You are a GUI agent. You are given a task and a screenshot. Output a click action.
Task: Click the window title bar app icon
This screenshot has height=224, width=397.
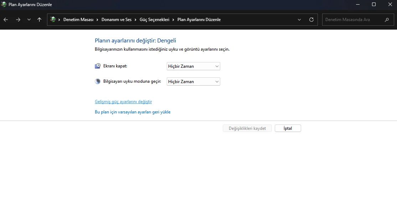[x=4, y=4]
